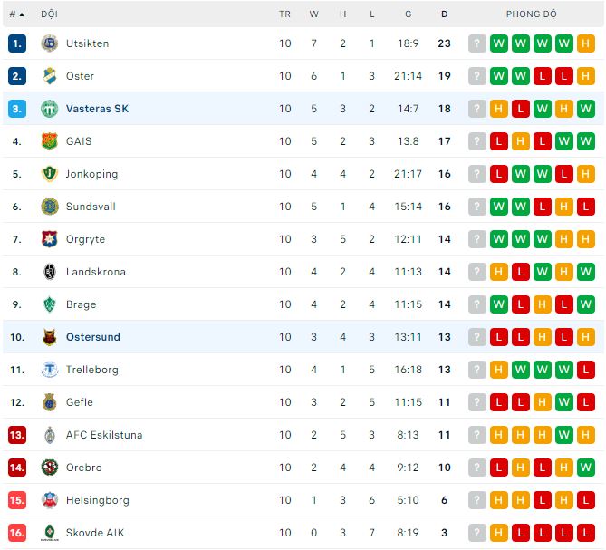Open the Trelleborg team link
Viewport: 606px width, 550px height.
[x=91, y=370]
